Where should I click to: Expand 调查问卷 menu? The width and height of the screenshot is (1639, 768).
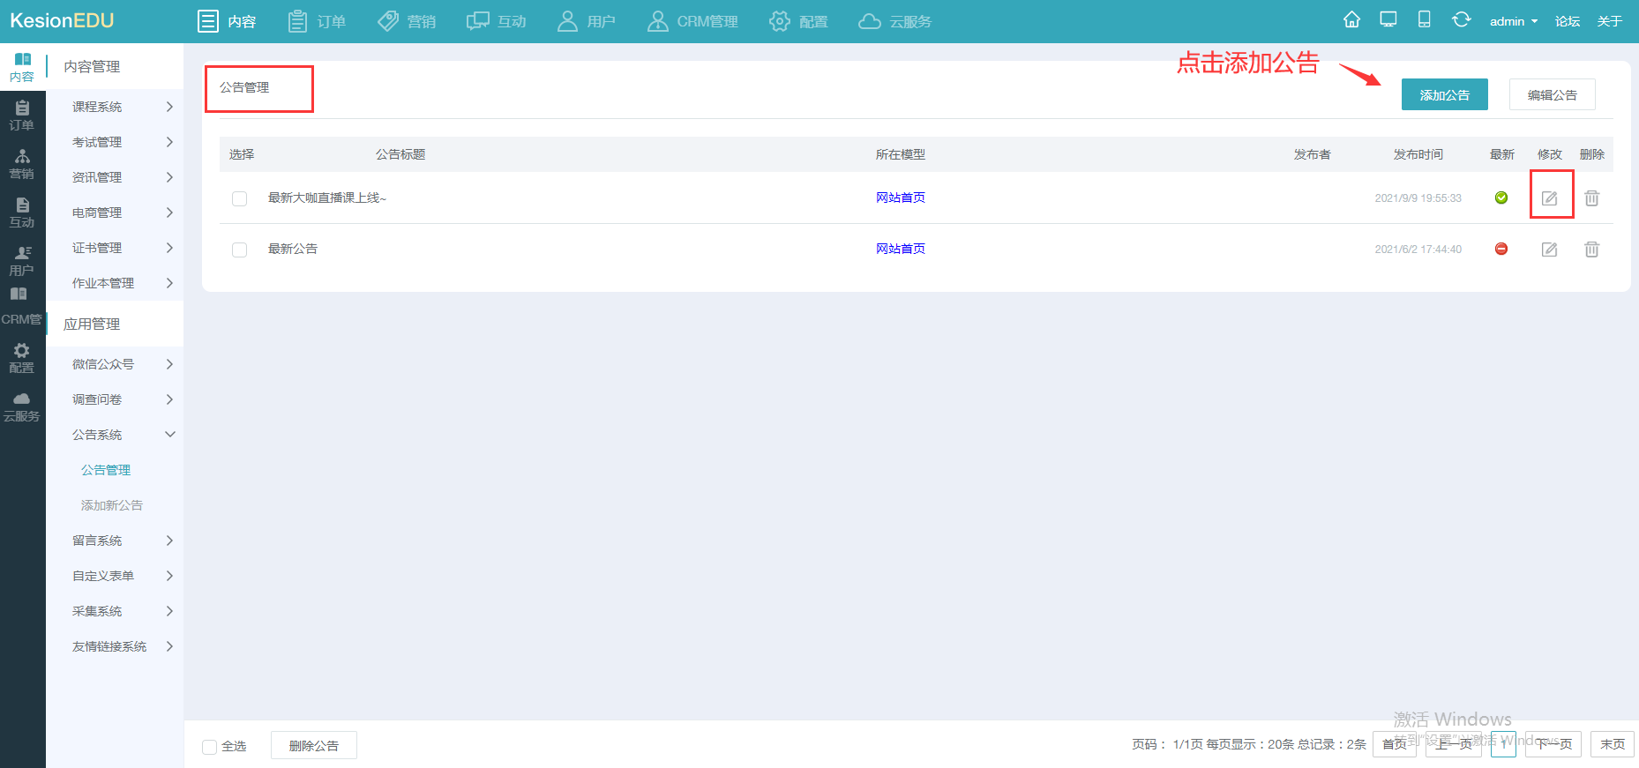(115, 399)
